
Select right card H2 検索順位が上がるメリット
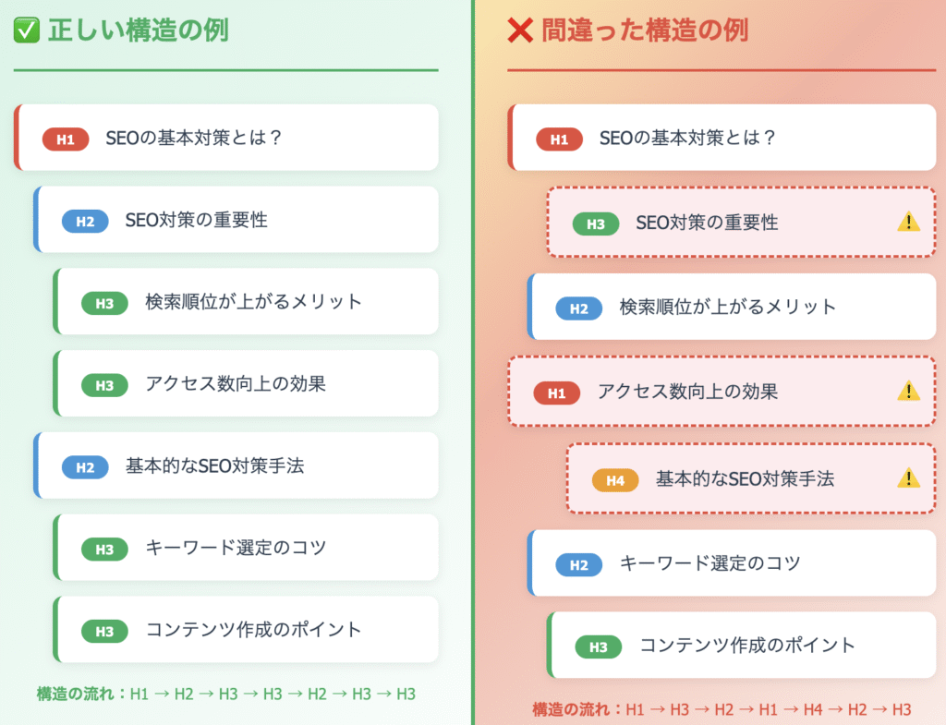point(732,307)
